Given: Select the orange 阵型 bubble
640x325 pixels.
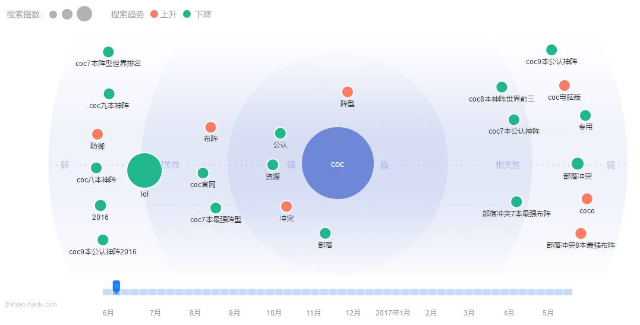Looking at the screenshot, I should pyautogui.click(x=348, y=92).
